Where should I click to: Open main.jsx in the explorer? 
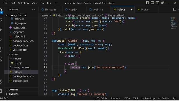pos(19,19)
